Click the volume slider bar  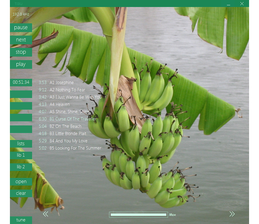click(138, 215)
